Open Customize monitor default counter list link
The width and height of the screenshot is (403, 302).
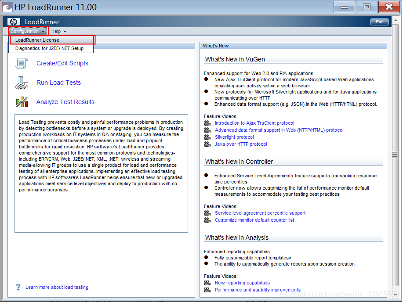point(254,220)
